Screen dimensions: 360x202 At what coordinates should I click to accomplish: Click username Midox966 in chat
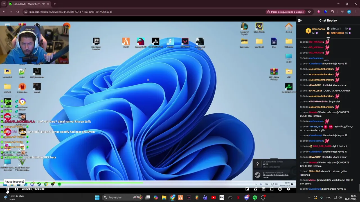point(314,171)
